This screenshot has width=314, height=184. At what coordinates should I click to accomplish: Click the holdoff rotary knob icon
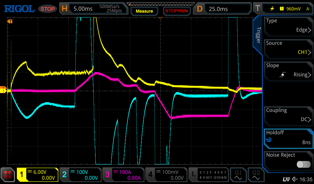click(269, 140)
